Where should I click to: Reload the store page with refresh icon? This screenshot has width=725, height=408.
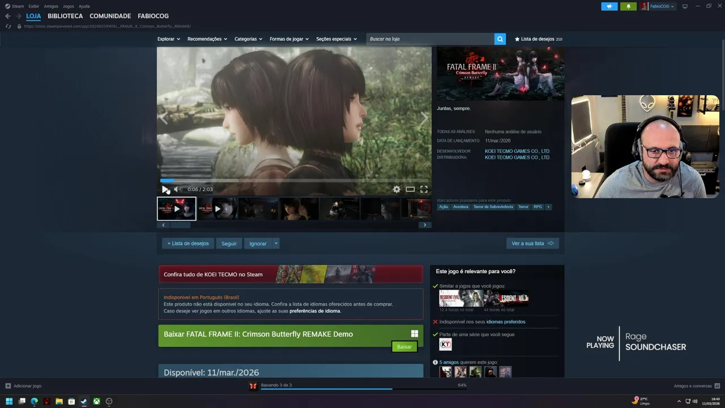(x=8, y=26)
